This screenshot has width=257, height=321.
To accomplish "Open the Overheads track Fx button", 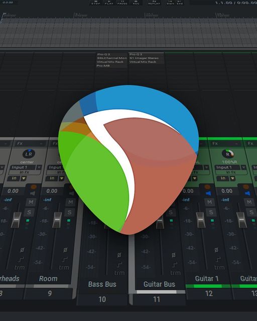I will pyautogui.click(x=20, y=143).
